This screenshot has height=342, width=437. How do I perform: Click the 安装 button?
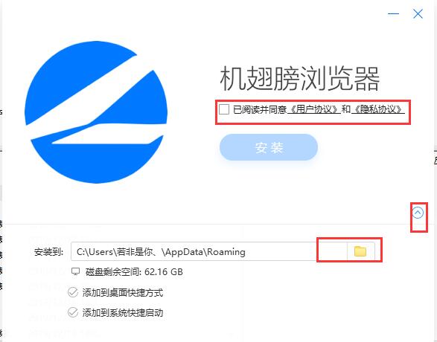269,147
